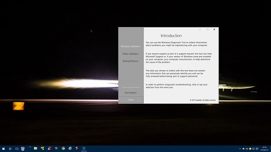Open the Windows Validation section
The height and width of the screenshot is (152, 271).
point(130,46)
